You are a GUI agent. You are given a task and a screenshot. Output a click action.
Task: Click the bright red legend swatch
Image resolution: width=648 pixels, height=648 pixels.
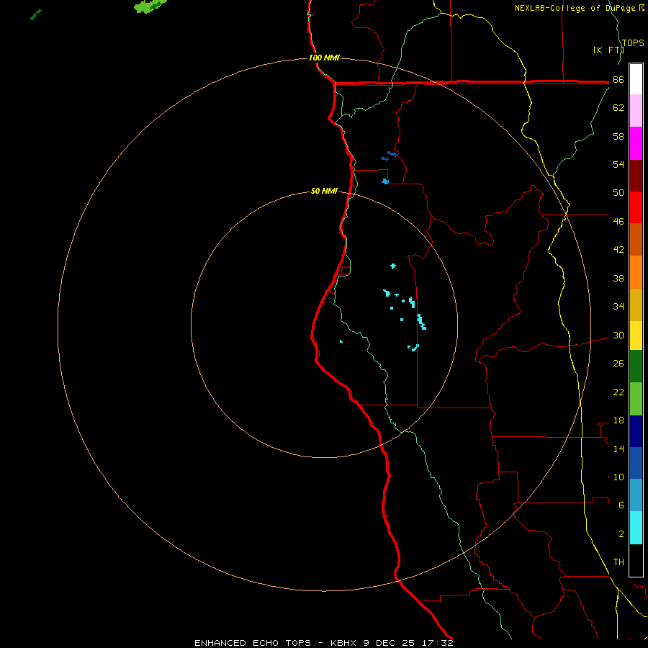636,207
